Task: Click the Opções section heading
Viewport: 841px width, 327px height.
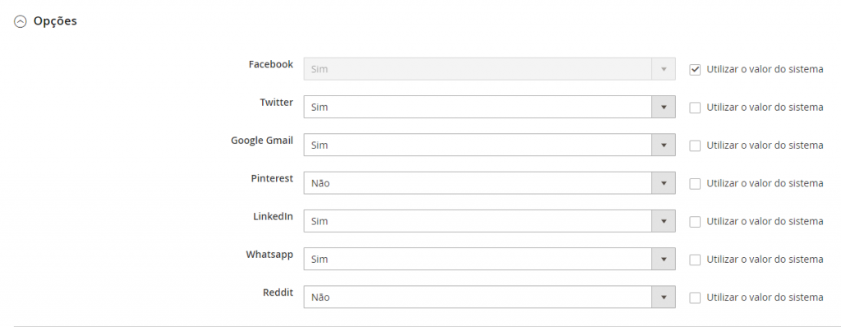Action: pyautogui.click(x=55, y=21)
